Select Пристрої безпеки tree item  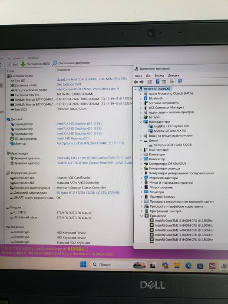point(162,197)
